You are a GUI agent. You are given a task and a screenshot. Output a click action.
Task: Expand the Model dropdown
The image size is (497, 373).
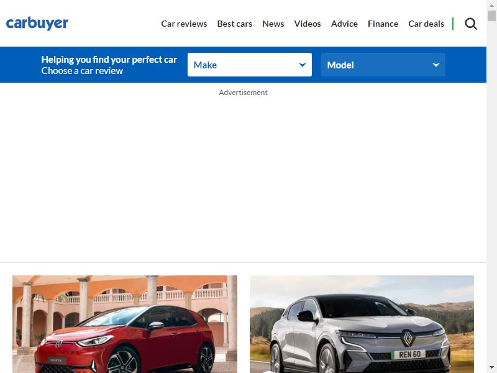click(x=383, y=65)
